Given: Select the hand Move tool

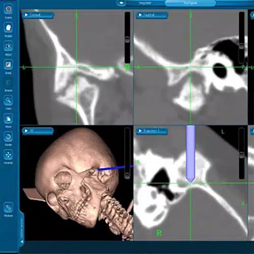Looking at the screenshot, I should [x=8, y=118].
